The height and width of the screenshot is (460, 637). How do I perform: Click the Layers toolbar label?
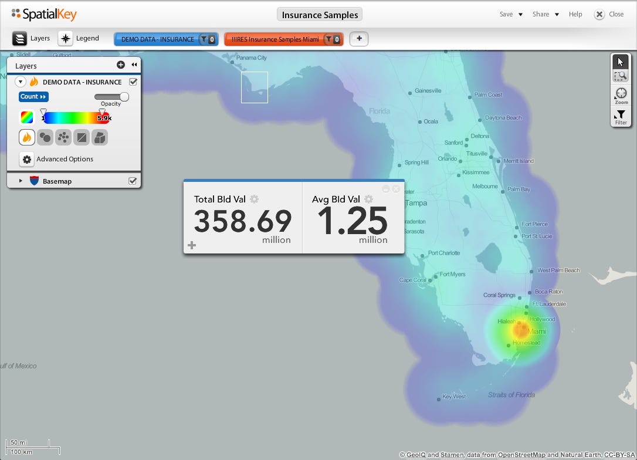(x=40, y=38)
